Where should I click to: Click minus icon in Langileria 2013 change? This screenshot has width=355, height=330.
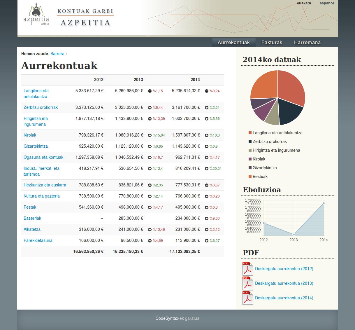150,91
